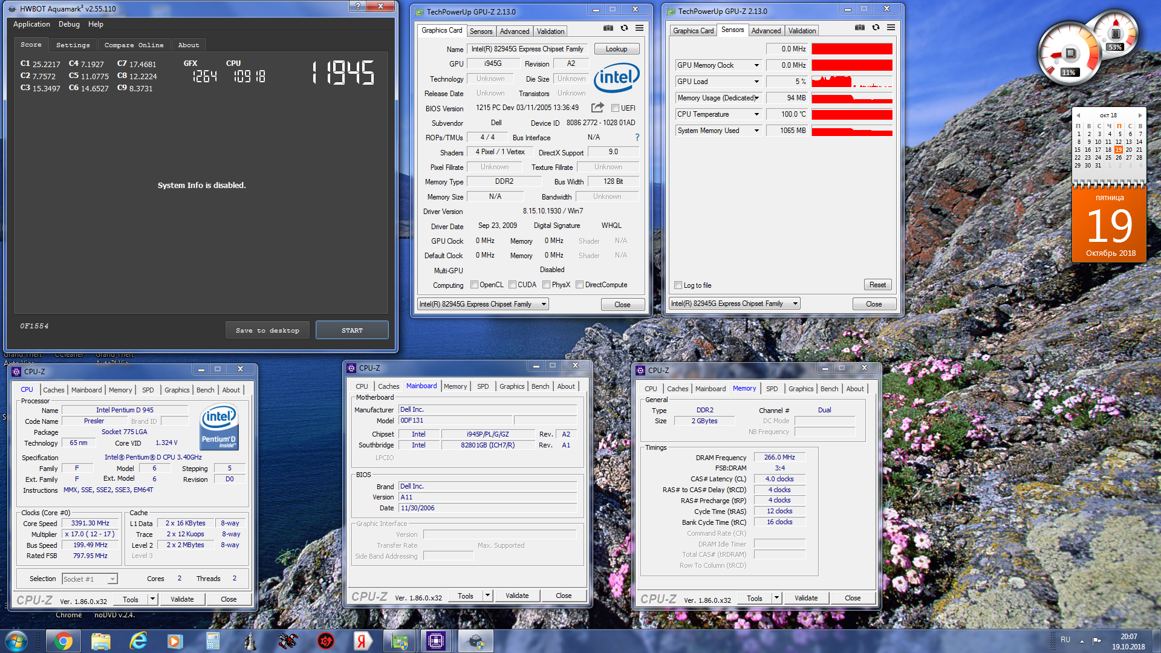Click the CPU Temperature history graph

pyautogui.click(x=852, y=114)
